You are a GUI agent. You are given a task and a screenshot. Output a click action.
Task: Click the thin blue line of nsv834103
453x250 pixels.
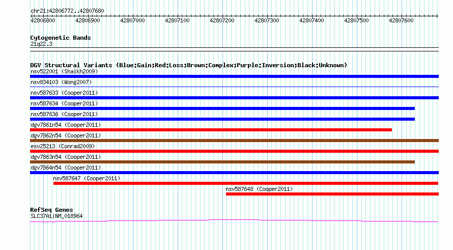[x=234, y=87]
